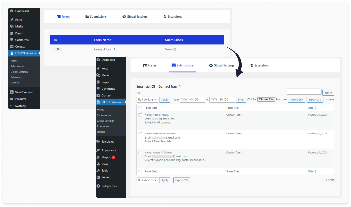Click the Plugins icon in sidebar
The width and height of the screenshot is (351, 207).
tap(98, 157)
